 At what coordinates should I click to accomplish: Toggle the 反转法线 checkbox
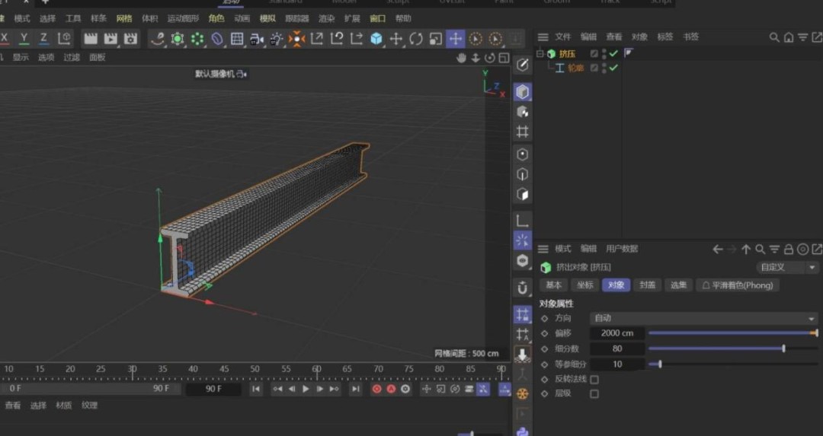tap(594, 379)
